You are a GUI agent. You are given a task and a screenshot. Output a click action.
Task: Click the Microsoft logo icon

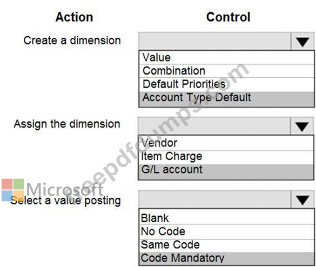pyautogui.click(x=13, y=190)
